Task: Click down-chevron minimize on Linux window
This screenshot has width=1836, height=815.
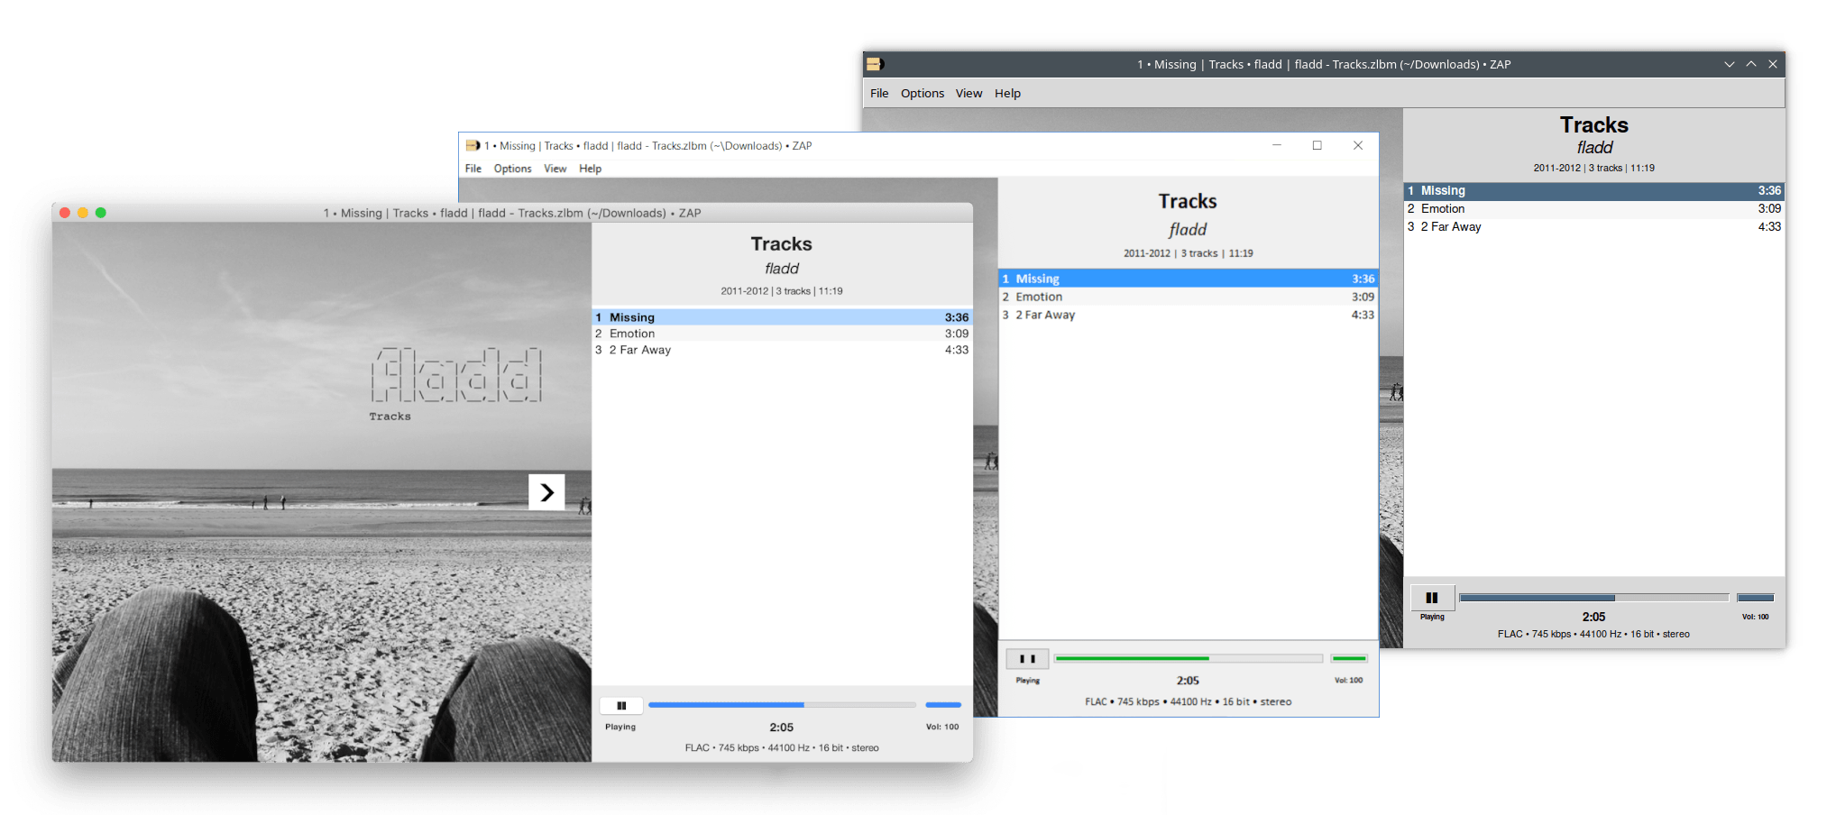Action: pyautogui.click(x=1730, y=64)
